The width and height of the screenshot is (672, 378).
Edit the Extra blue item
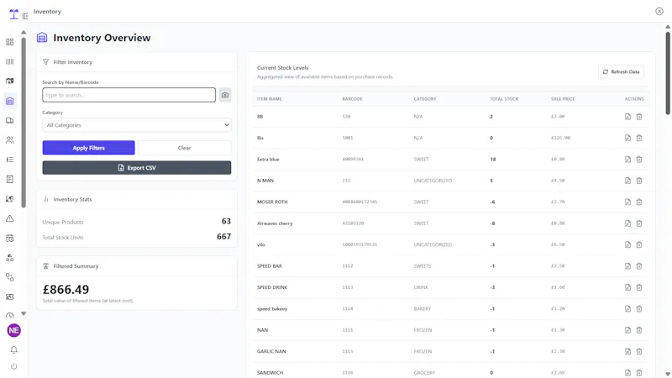click(627, 160)
